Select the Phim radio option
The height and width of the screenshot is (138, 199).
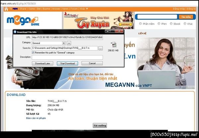(159, 24)
